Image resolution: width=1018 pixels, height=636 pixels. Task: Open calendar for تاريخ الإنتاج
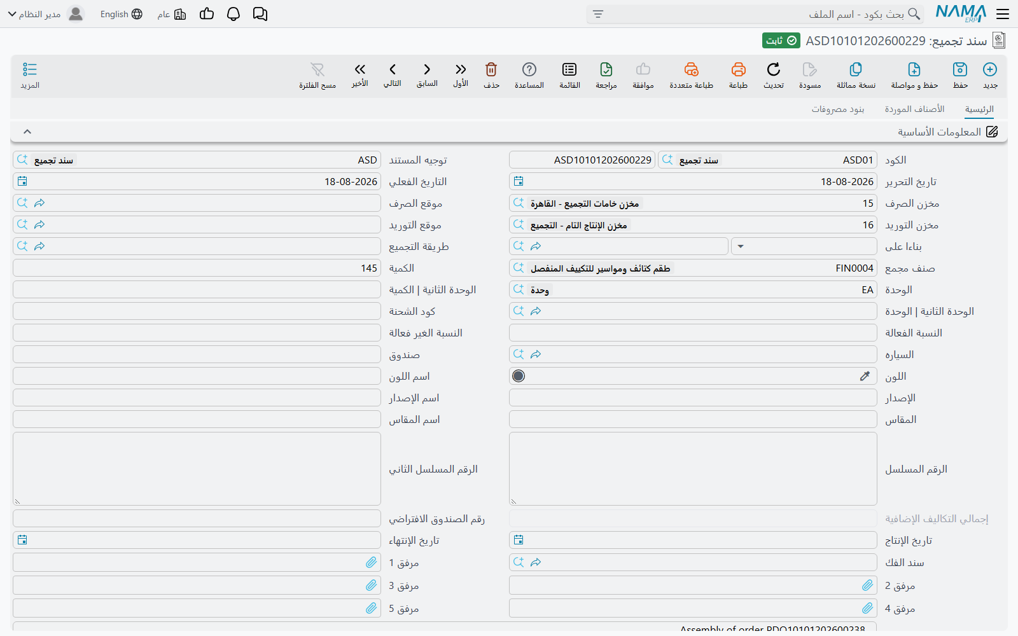[x=519, y=540]
